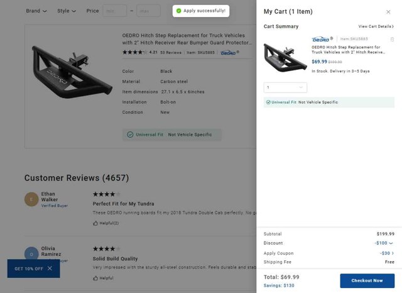Image resolution: width=402 pixels, height=293 pixels.
Task: Dismiss the GET 10% OFF banner
Action: coord(50,268)
